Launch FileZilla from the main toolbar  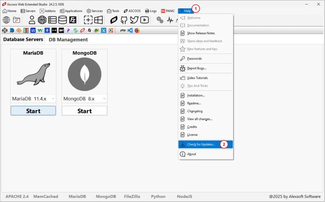73,20
